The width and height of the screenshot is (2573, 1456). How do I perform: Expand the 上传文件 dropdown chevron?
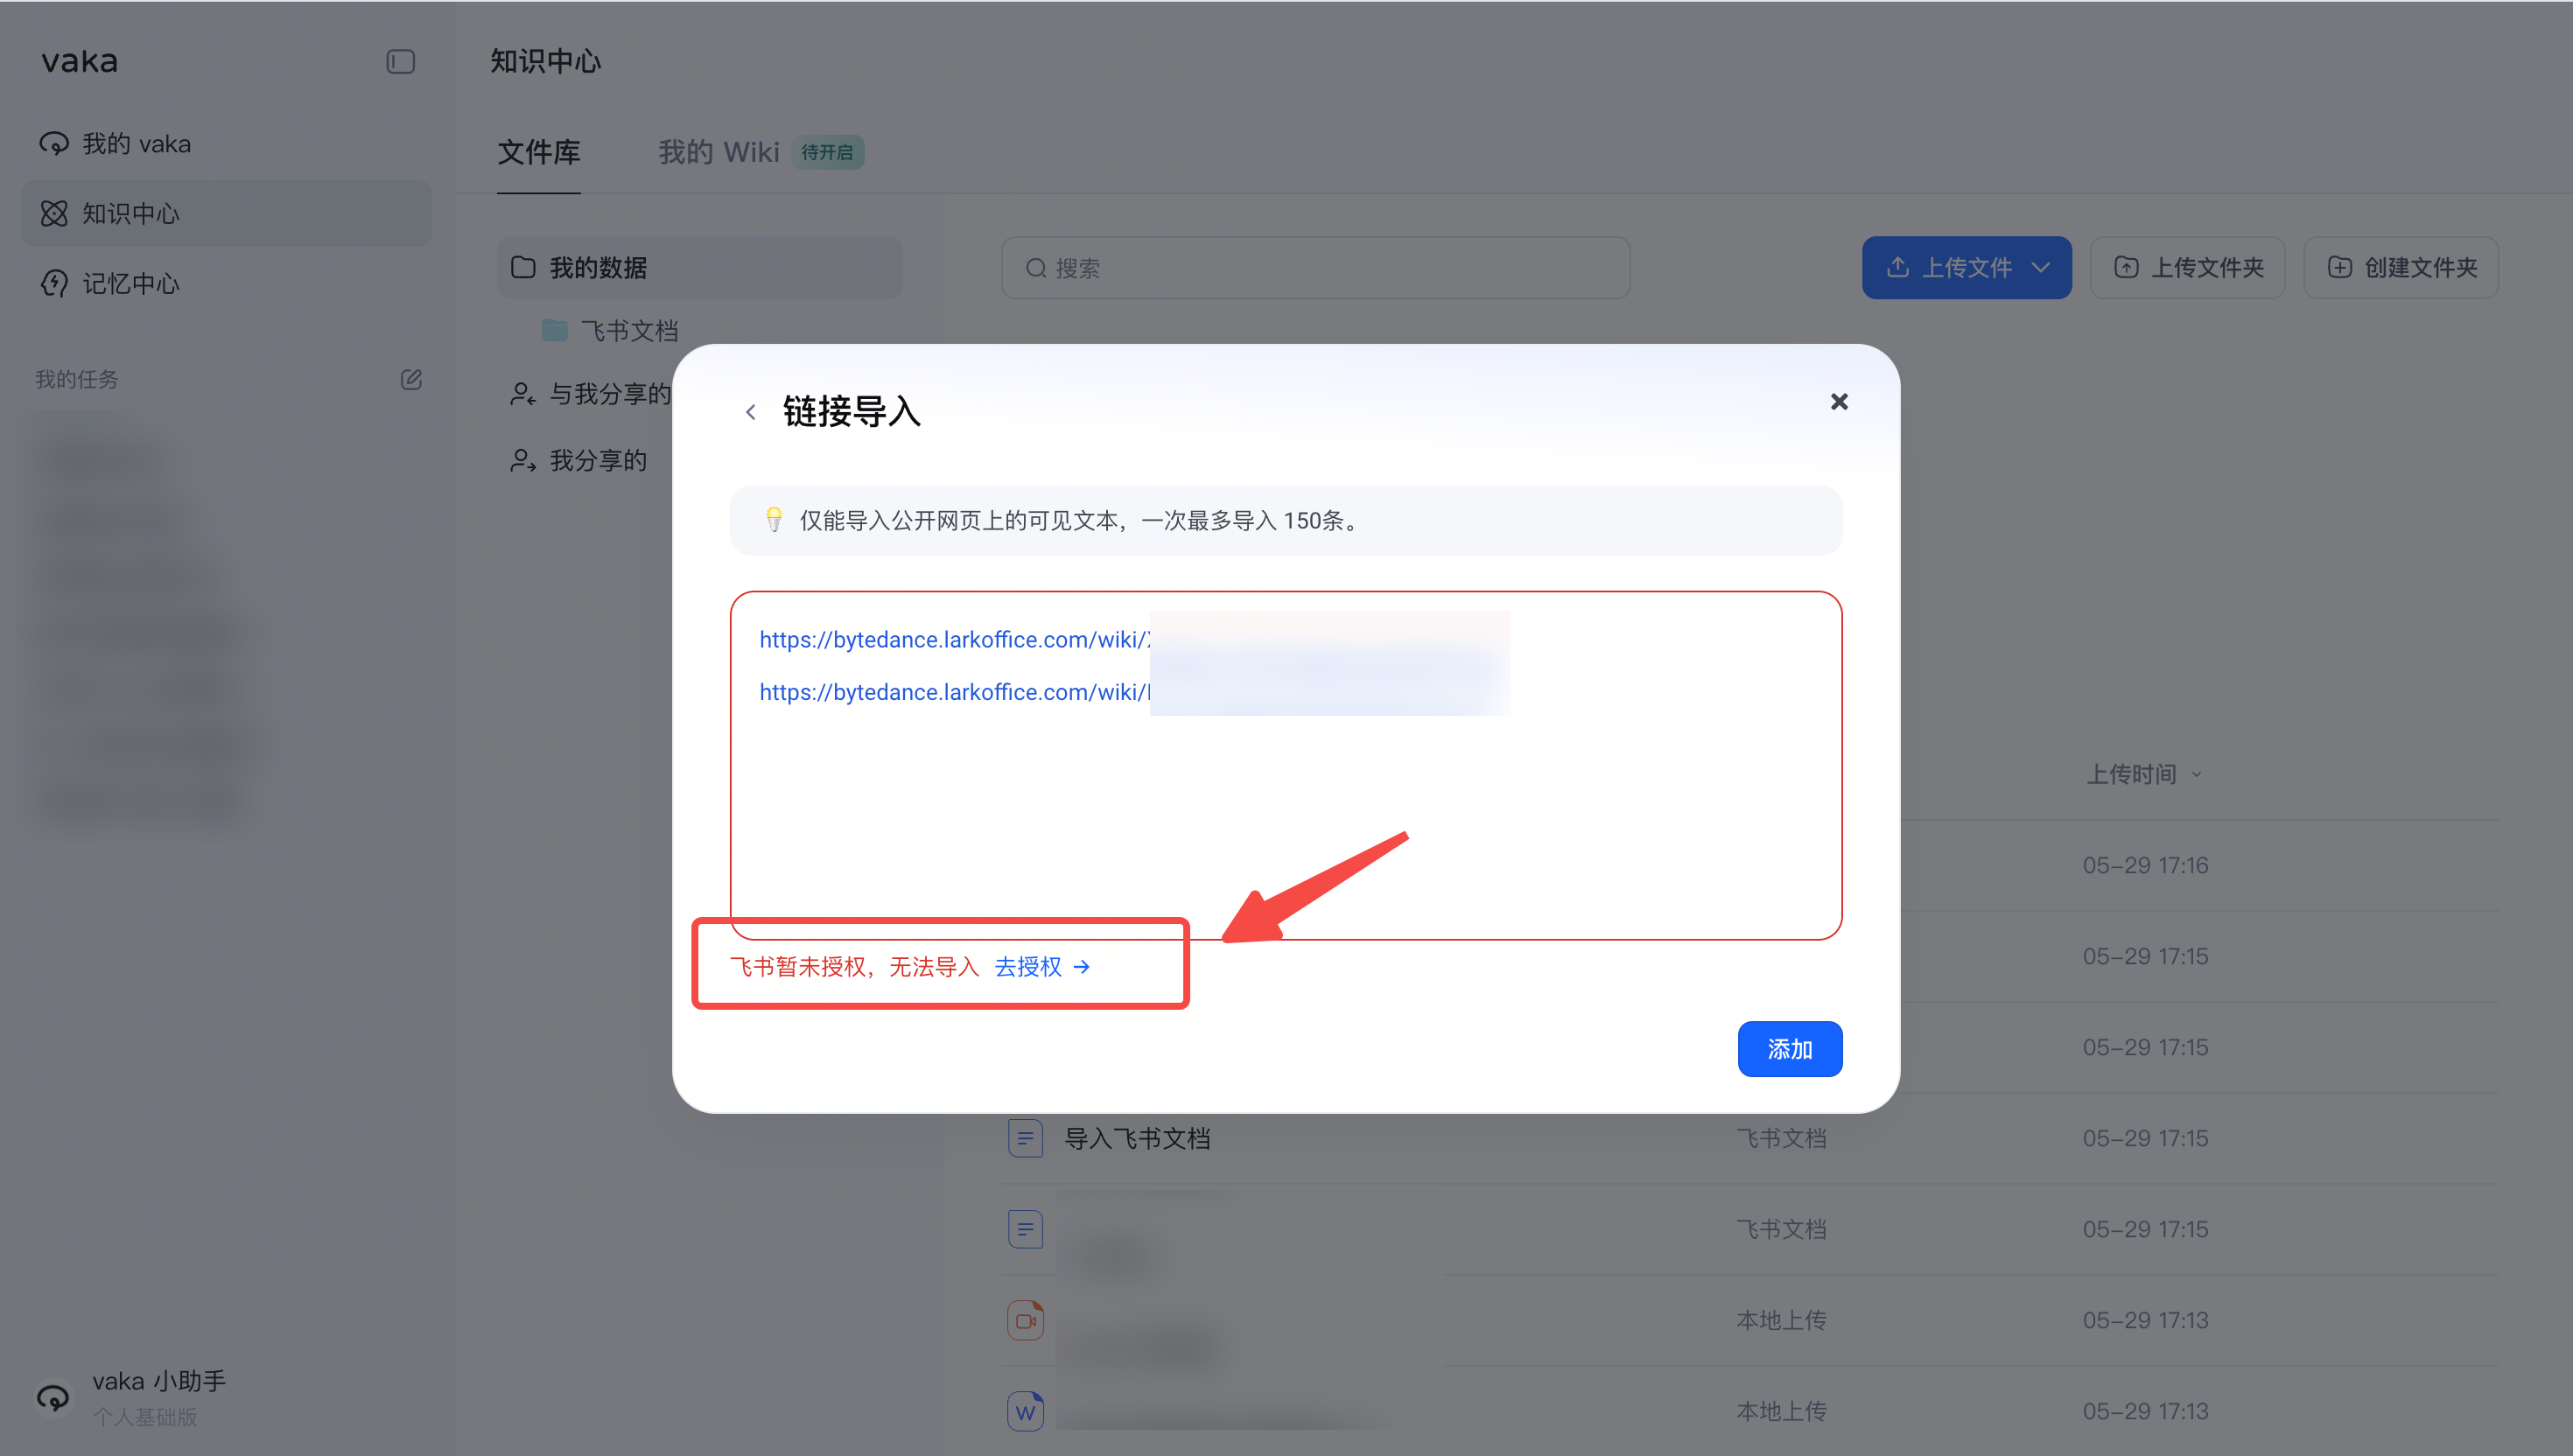[2041, 268]
